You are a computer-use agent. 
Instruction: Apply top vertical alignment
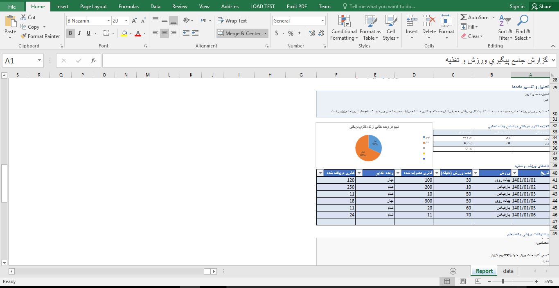[156, 20]
